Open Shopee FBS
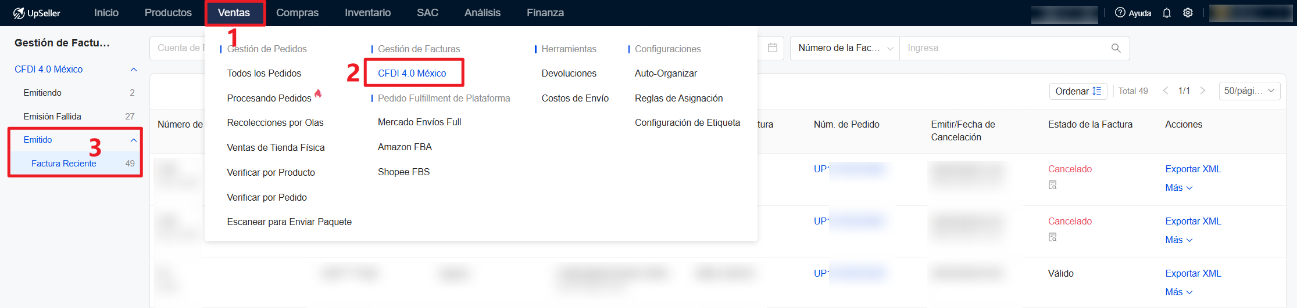The width and height of the screenshot is (1297, 308). coord(403,172)
